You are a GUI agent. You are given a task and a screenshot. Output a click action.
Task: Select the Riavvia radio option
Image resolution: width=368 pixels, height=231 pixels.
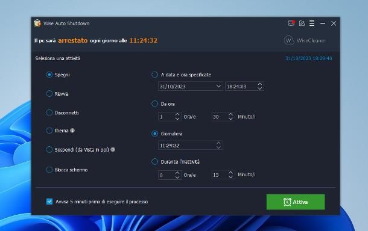[x=49, y=94]
